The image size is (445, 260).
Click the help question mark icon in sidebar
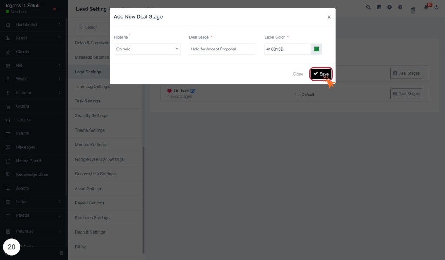pyautogui.click(x=61, y=253)
